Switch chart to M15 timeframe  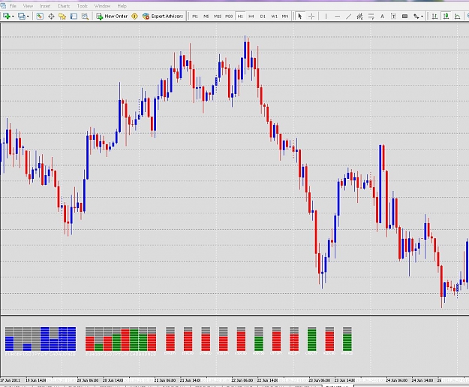218,17
